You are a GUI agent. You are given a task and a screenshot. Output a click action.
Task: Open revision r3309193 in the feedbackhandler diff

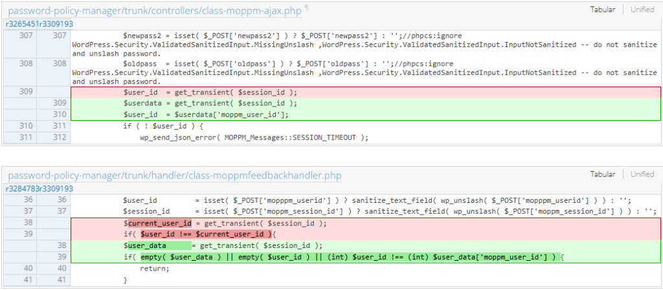[x=56, y=189]
